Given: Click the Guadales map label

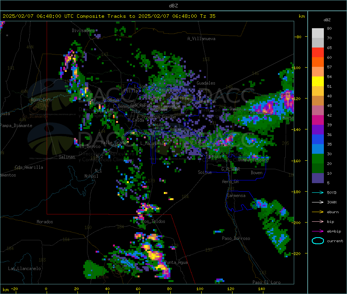Looking at the screenshot, I should [206, 83].
